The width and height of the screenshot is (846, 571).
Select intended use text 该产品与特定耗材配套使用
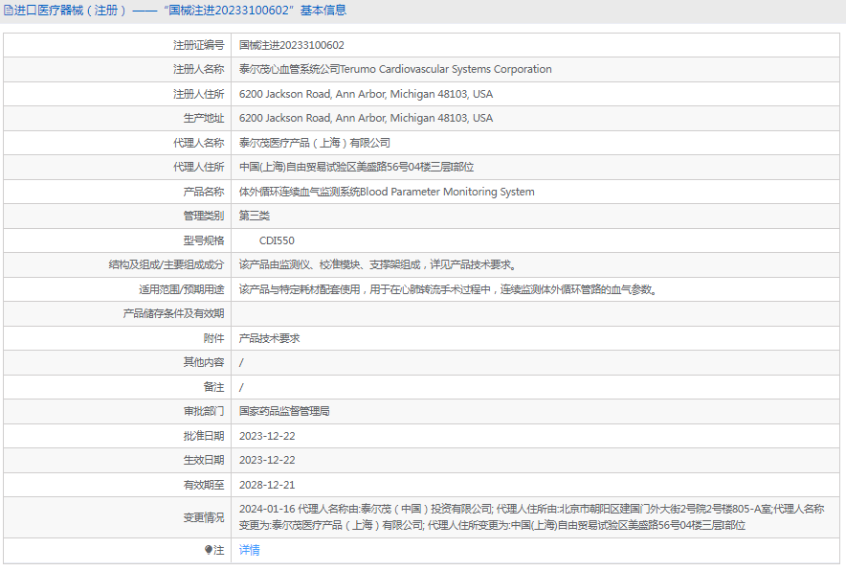click(x=449, y=289)
